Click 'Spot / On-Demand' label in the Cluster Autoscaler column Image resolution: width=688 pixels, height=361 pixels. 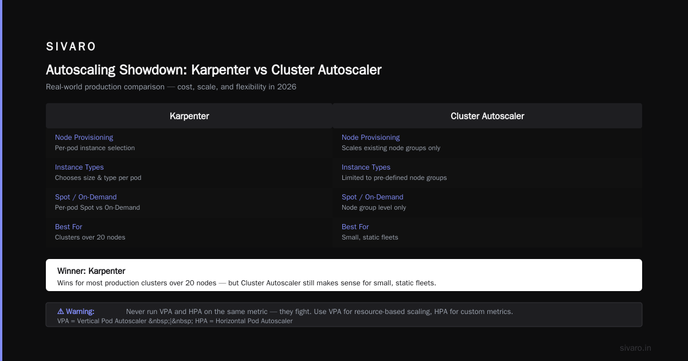[x=372, y=197]
